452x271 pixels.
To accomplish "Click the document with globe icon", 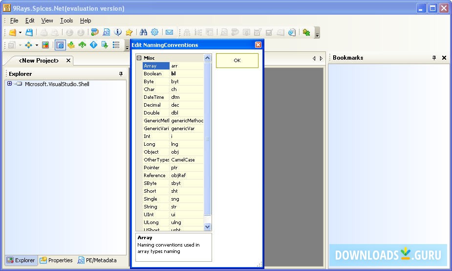I will (x=292, y=32).
